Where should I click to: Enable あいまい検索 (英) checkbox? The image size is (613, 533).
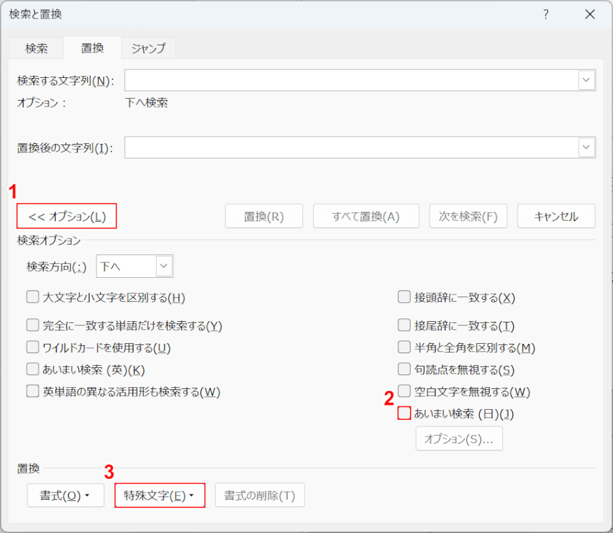(x=33, y=369)
